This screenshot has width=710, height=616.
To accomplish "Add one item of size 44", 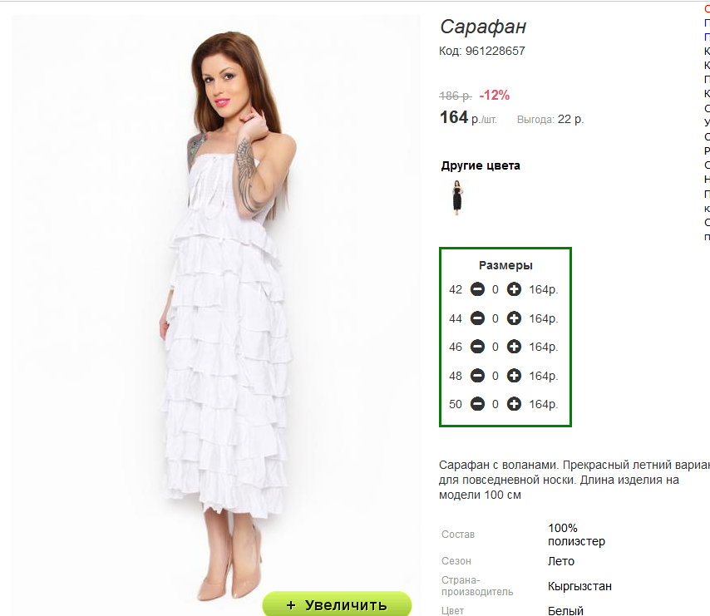I will click(x=514, y=318).
